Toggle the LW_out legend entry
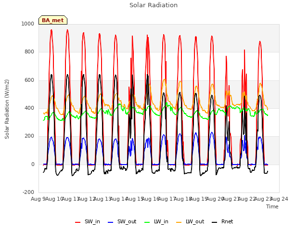This screenshot has width=308, height=231. pos(190,221)
